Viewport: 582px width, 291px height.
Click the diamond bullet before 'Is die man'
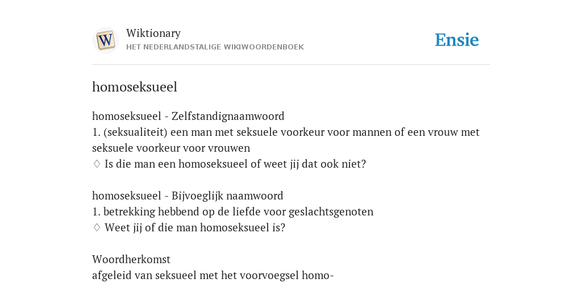click(97, 164)
